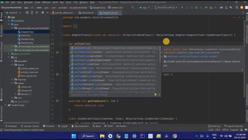Open the documentation popup three-dot menu

pyautogui.click(x=242, y=70)
